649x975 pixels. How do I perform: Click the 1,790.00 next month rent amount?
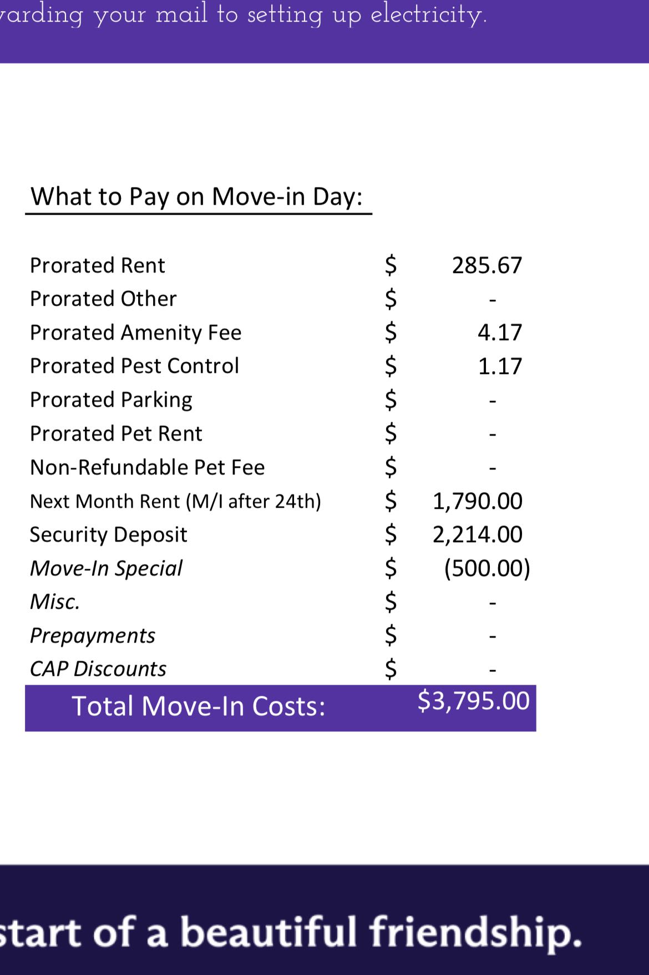477,501
